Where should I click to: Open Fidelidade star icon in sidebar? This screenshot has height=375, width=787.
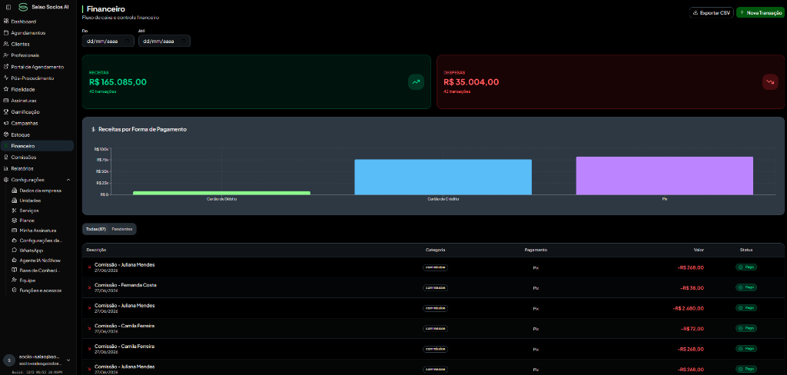(x=6, y=89)
